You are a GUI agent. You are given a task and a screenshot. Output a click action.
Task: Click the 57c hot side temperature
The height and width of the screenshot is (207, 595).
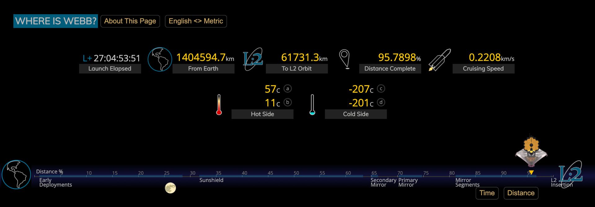click(272, 89)
